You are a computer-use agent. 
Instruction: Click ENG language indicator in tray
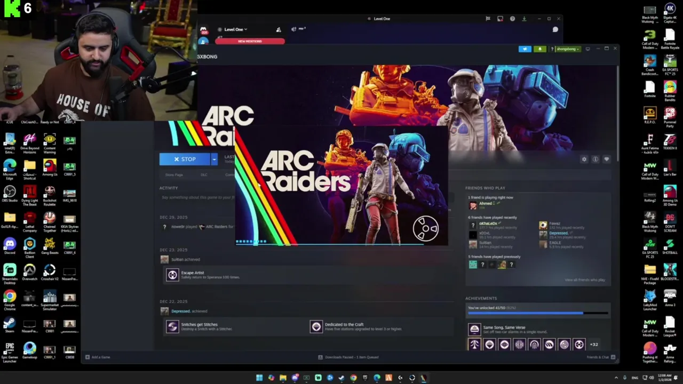[635, 378]
